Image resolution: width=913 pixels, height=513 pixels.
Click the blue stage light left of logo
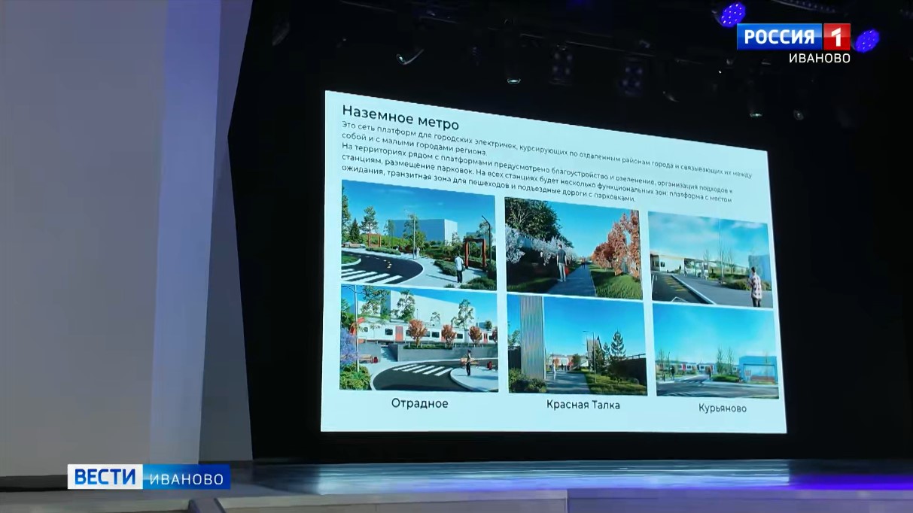tap(730, 14)
